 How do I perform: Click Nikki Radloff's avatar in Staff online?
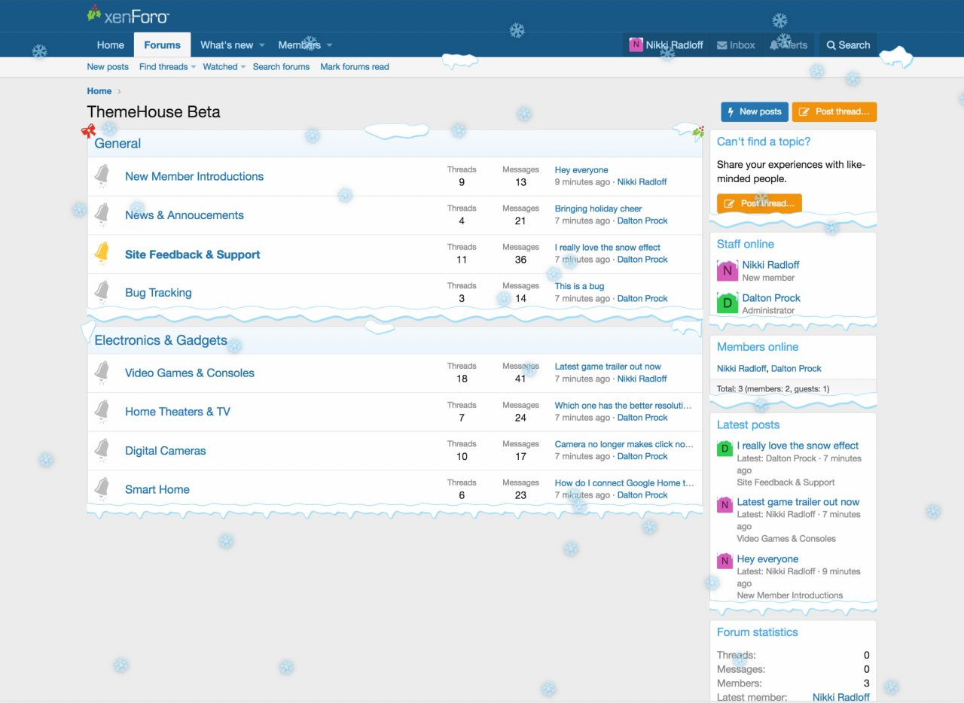pyautogui.click(x=727, y=271)
